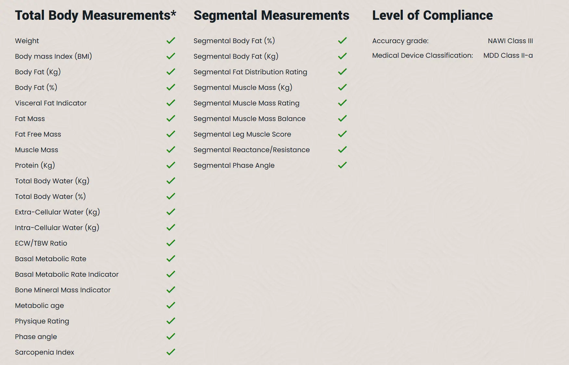Click the checkmark next to Visceral Fat Indicator
Image resolution: width=569 pixels, height=365 pixels.
(x=171, y=103)
